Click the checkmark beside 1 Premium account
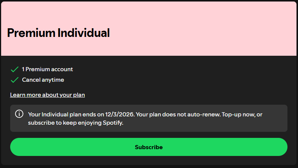This screenshot has width=298, height=168. point(15,69)
